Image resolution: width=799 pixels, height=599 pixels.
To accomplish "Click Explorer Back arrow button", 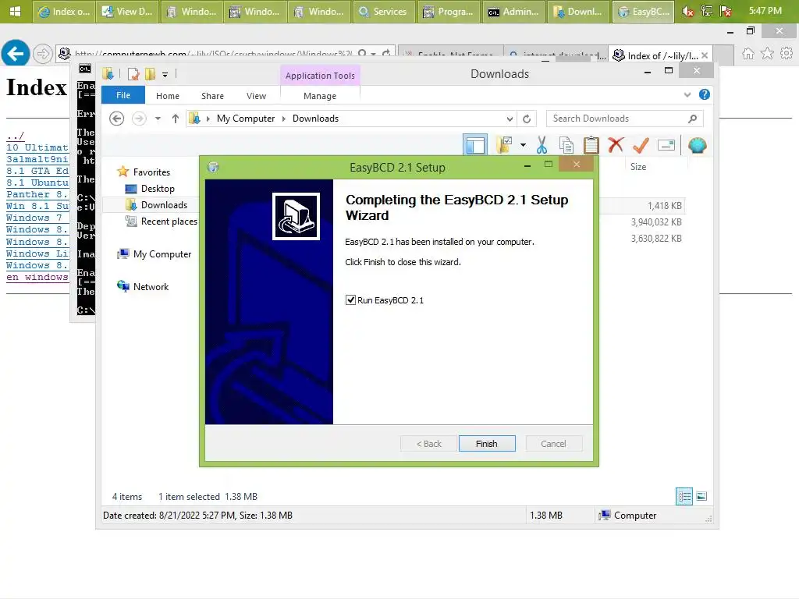I will click(117, 119).
